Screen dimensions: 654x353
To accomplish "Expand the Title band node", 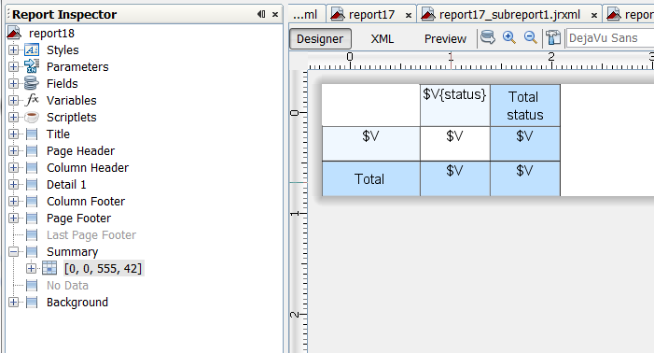I will [x=13, y=134].
